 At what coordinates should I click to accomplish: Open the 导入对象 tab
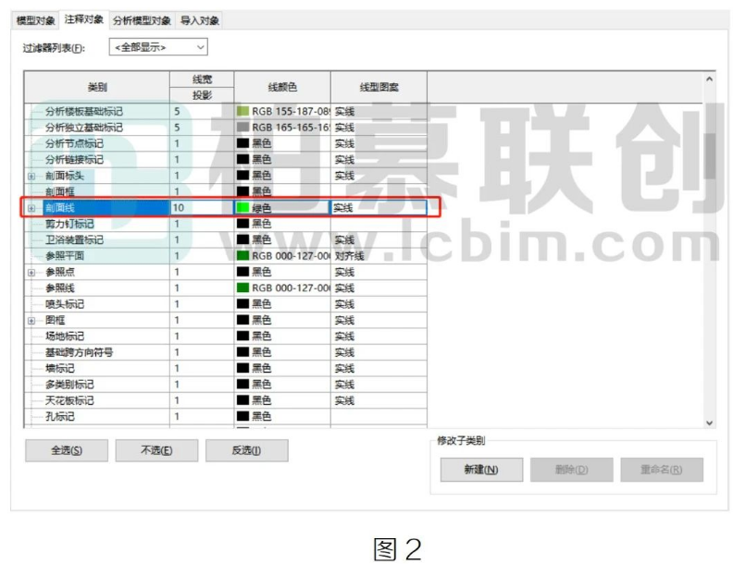tap(200, 20)
